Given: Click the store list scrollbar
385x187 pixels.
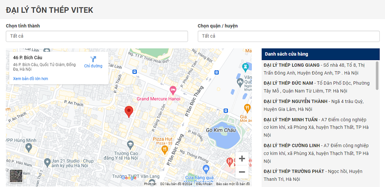Looking at the screenshot, I should [377, 76].
